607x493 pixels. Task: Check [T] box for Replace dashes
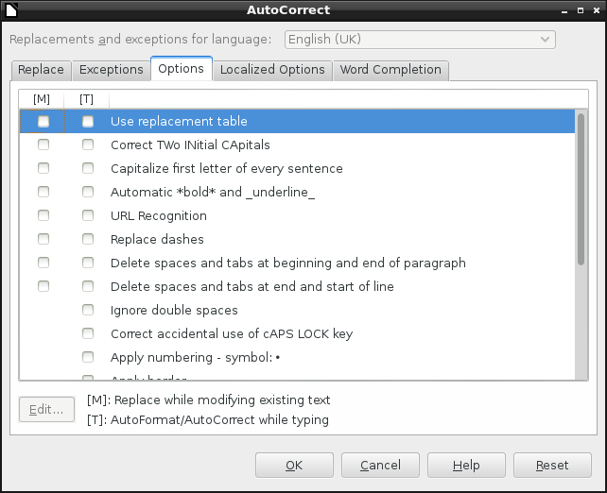(x=88, y=240)
